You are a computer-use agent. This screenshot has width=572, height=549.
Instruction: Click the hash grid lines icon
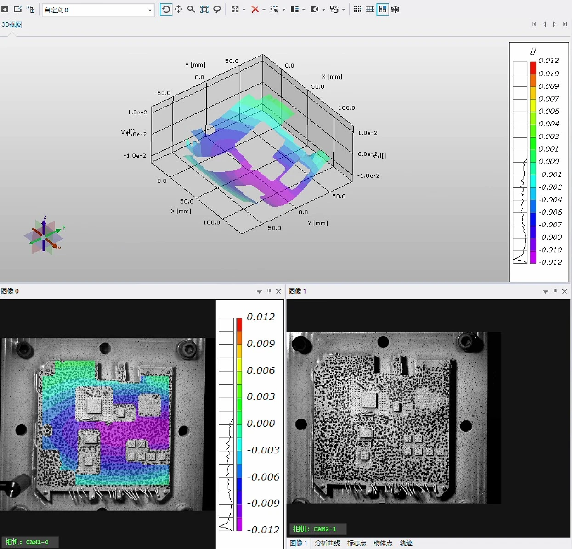(370, 10)
